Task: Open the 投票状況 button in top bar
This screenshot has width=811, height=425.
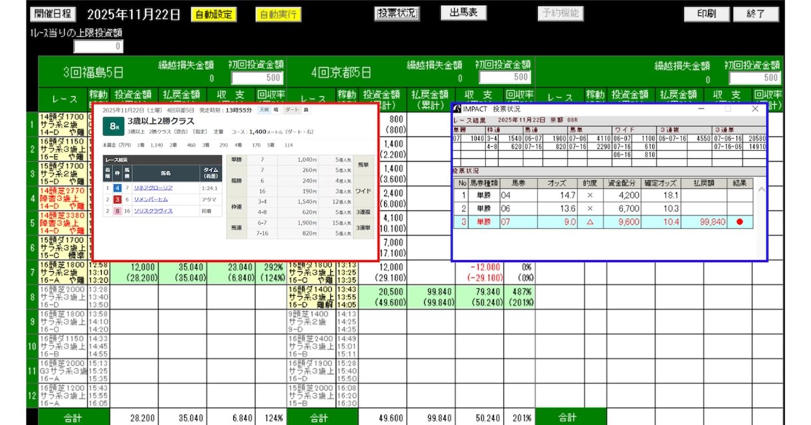Action: (x=397, y=13)
